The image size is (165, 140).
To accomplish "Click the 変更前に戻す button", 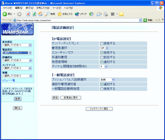I will pos(71,98).
